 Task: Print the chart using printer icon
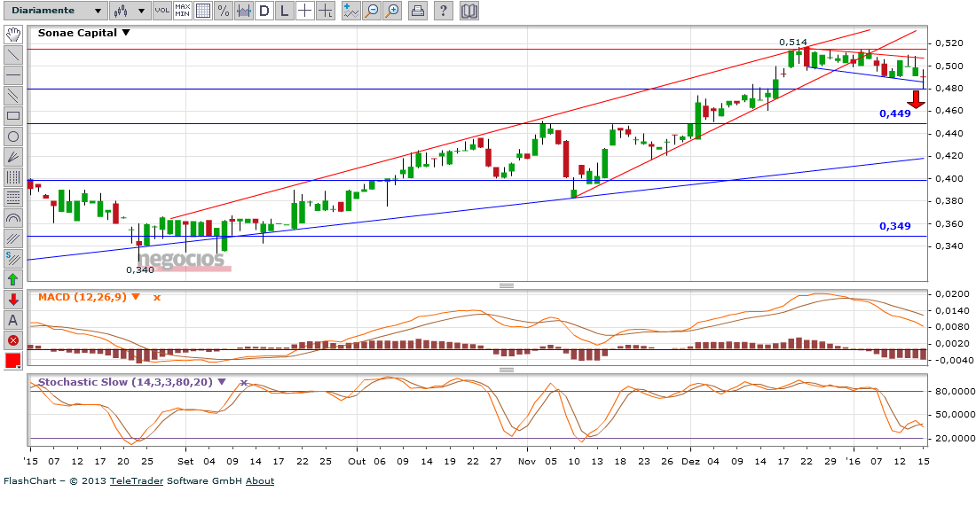point(418,11)
